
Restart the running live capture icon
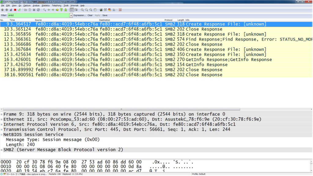pos(19,10)
